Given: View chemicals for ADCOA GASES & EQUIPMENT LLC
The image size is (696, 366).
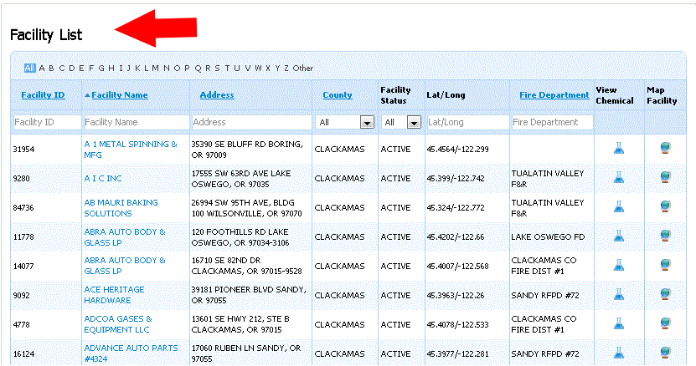Looking at the screenshot, I should pos(619,323).
